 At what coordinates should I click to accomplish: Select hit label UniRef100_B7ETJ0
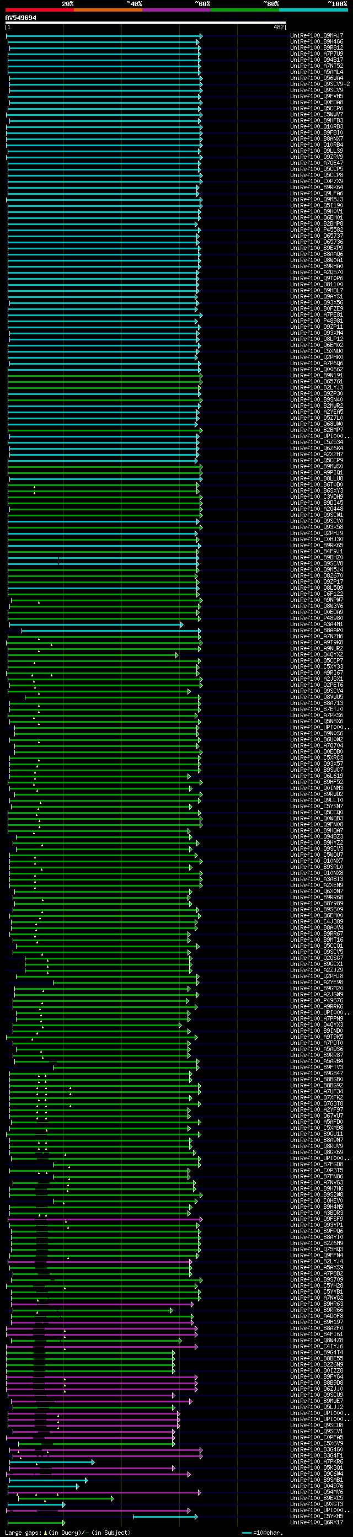[x=317, y=709]
